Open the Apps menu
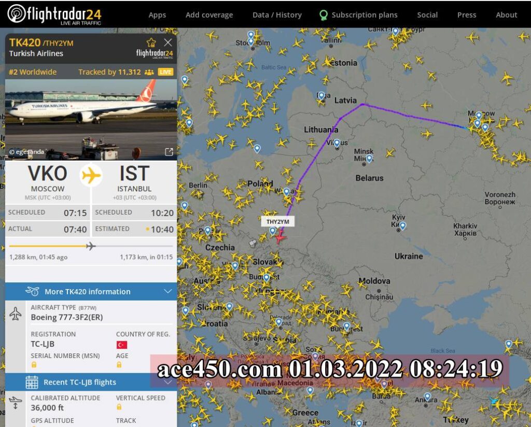531x427 pixels. [x=157, y=15]
